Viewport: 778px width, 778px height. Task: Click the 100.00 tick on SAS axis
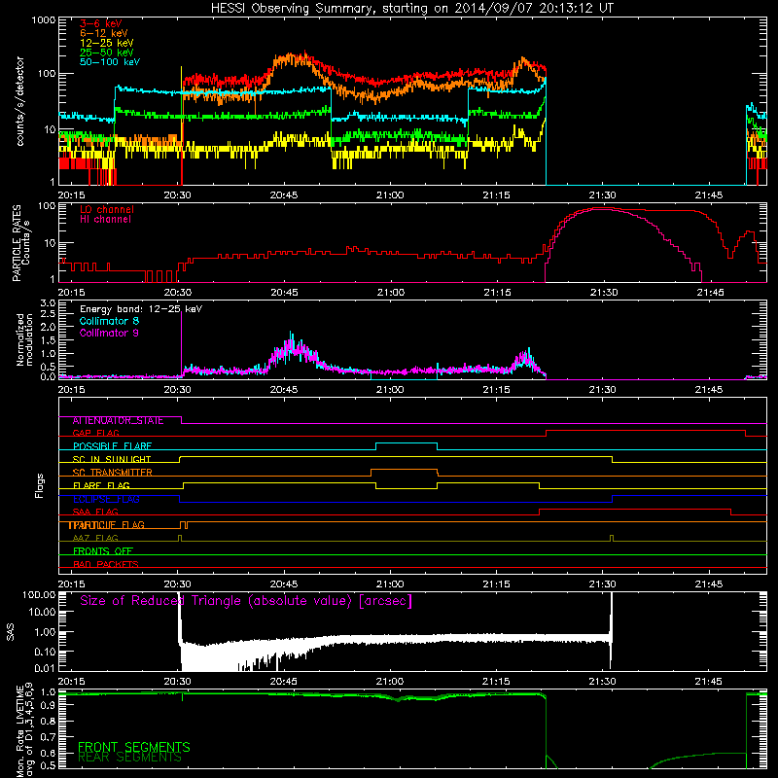(39, 594)
